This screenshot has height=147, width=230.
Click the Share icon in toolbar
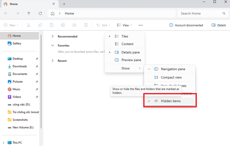[x=74, y=25]
